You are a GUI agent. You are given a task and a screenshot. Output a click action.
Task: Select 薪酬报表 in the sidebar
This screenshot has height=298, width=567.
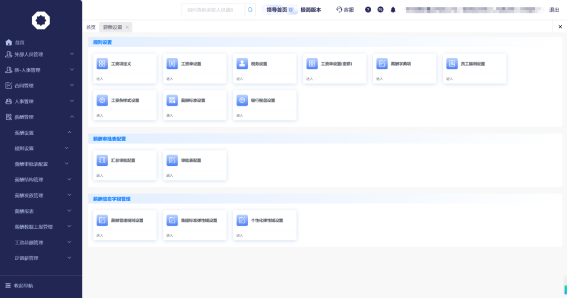24,211
